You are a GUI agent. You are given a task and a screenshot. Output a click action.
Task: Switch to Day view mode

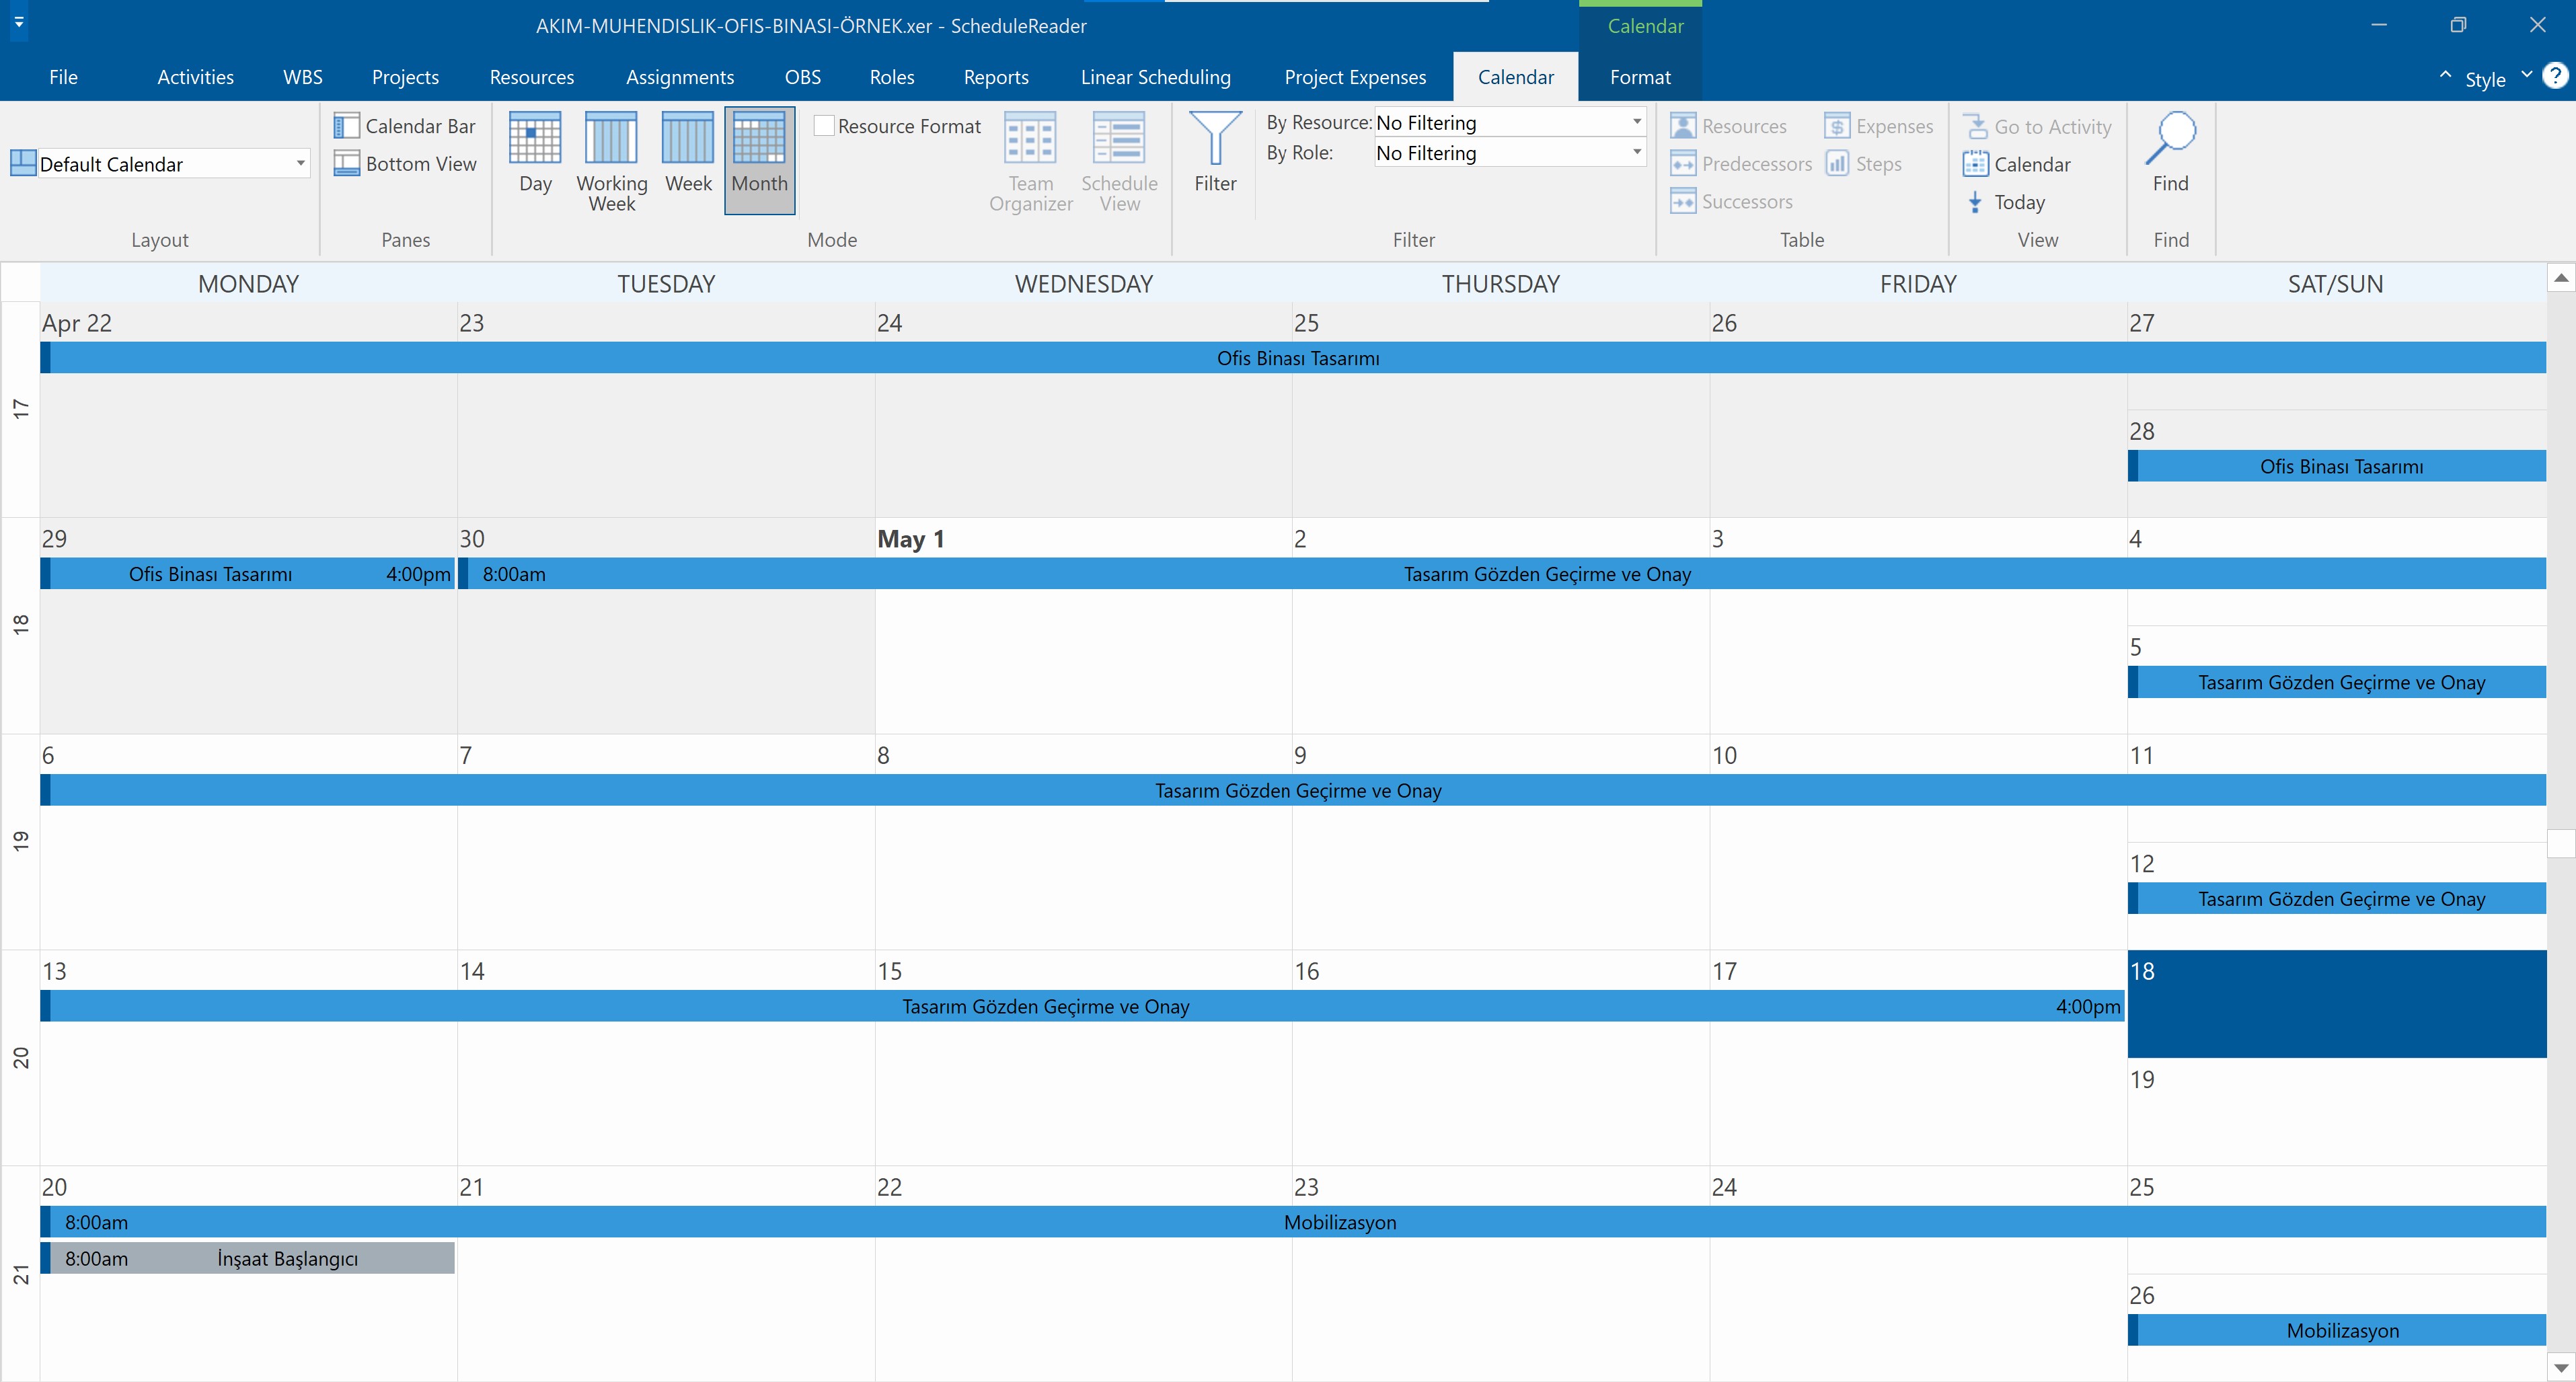click(535, 158)
